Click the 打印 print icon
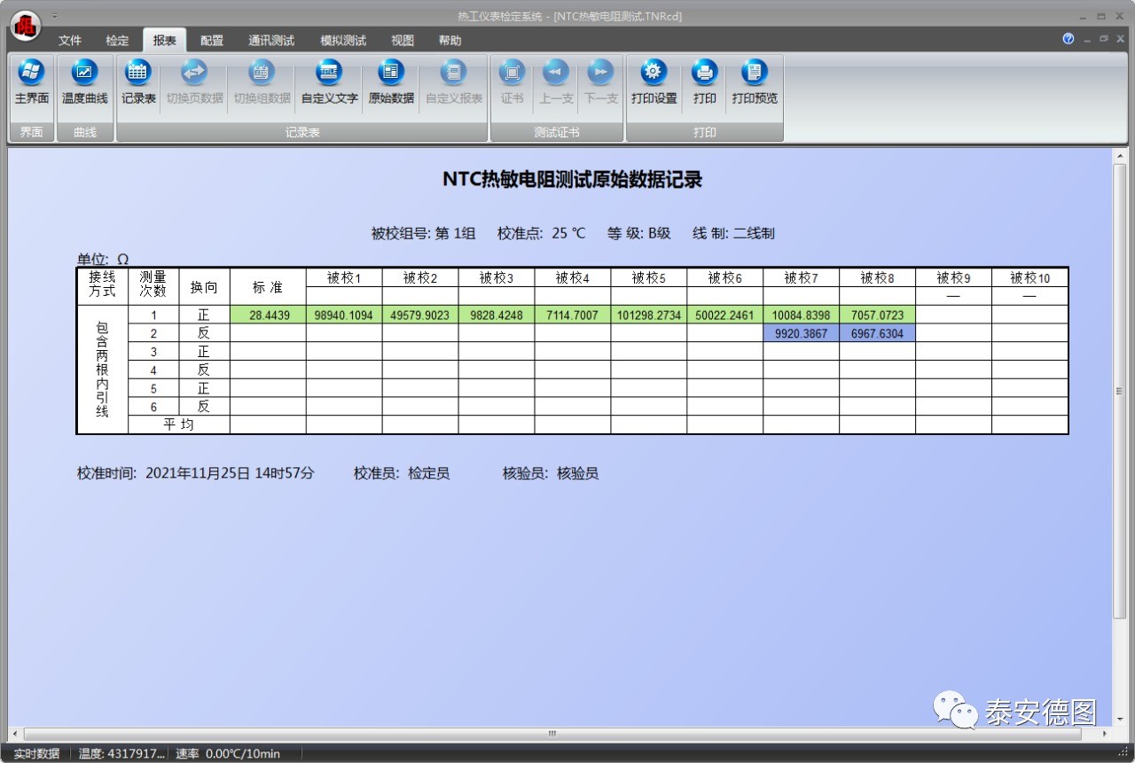The height and width of the screenshot is (763, 1135). coord(705,82)
